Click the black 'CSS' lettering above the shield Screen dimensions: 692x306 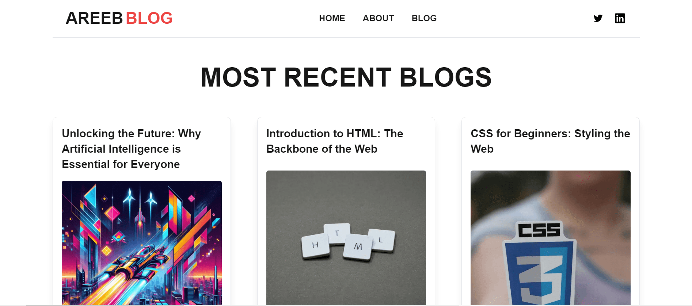tap(539, 230)
